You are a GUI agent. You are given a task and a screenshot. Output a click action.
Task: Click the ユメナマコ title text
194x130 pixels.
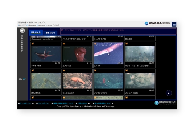tap(67, 66)
